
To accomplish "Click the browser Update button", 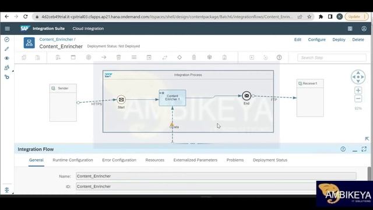I will [x=357, y=17].
